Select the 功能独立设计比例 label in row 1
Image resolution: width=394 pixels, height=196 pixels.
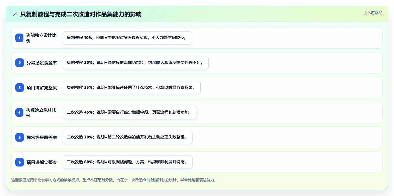point(41,38)
